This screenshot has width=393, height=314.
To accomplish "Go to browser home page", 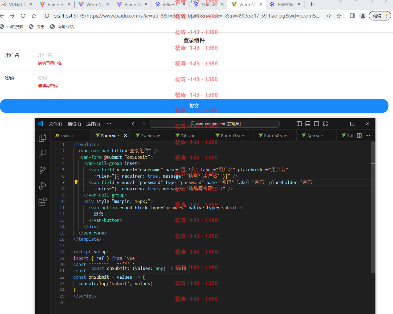I will point(34,16).
